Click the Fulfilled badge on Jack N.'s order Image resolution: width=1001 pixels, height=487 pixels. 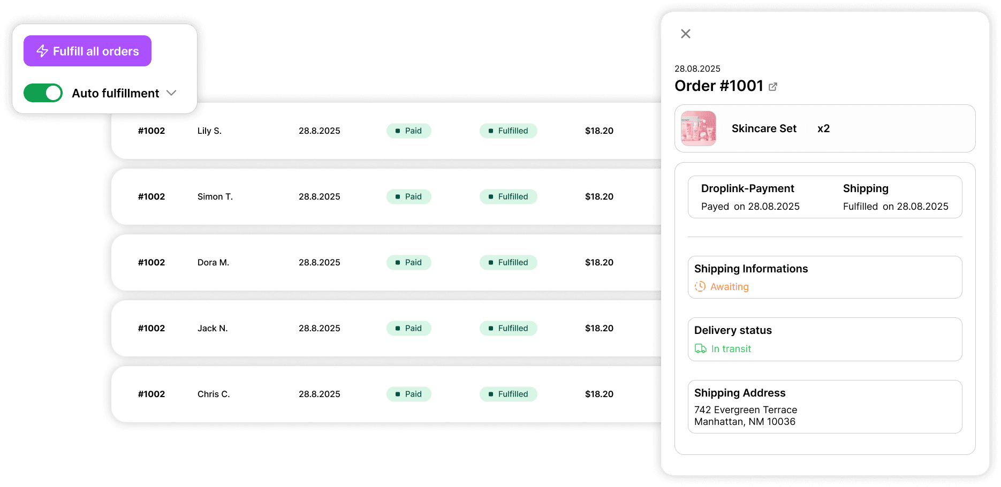[x=508, y=328]
